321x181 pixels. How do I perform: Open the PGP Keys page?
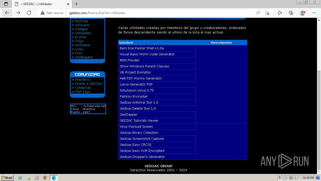pyautogui.click(x=83, y=92)
